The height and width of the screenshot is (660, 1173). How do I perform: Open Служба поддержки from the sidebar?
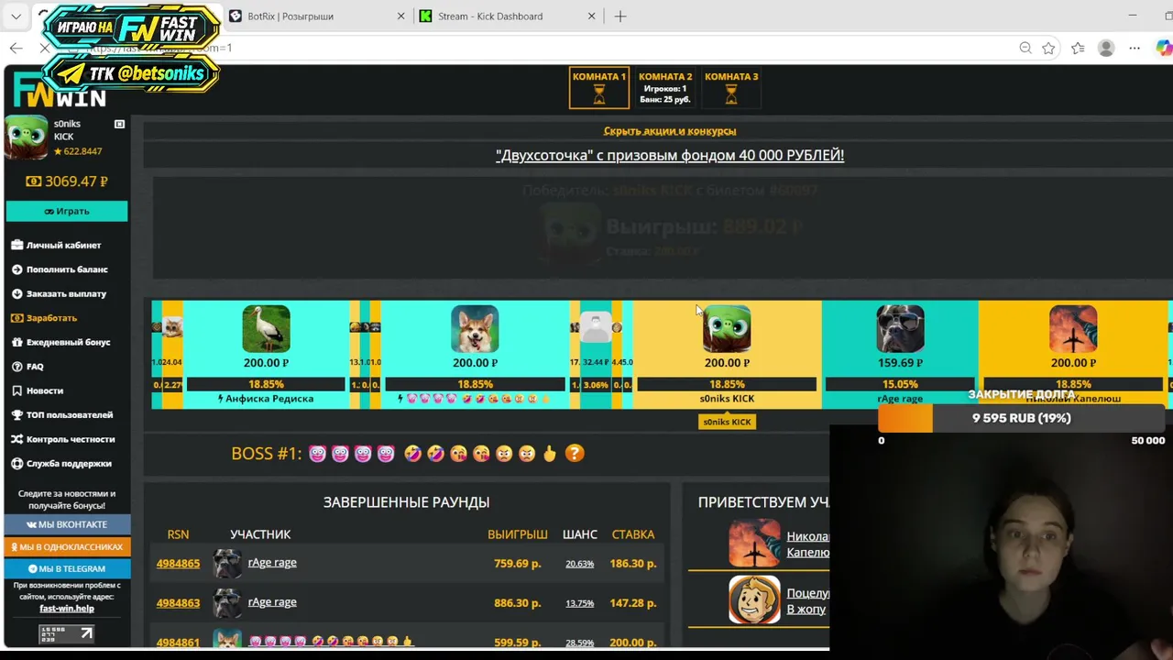click(x=61, y=464)
